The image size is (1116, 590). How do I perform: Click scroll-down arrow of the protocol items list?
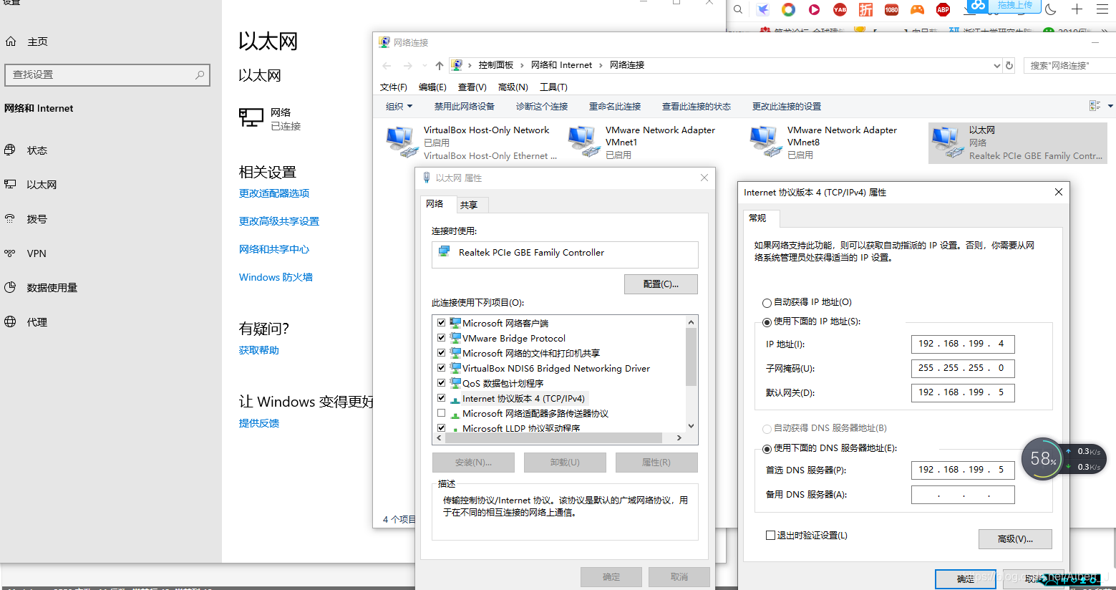click(692, 426)
